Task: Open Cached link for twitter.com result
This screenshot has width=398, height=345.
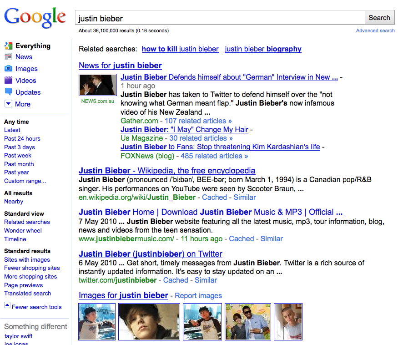Action: pyautogui.click(x=176, y=280)
